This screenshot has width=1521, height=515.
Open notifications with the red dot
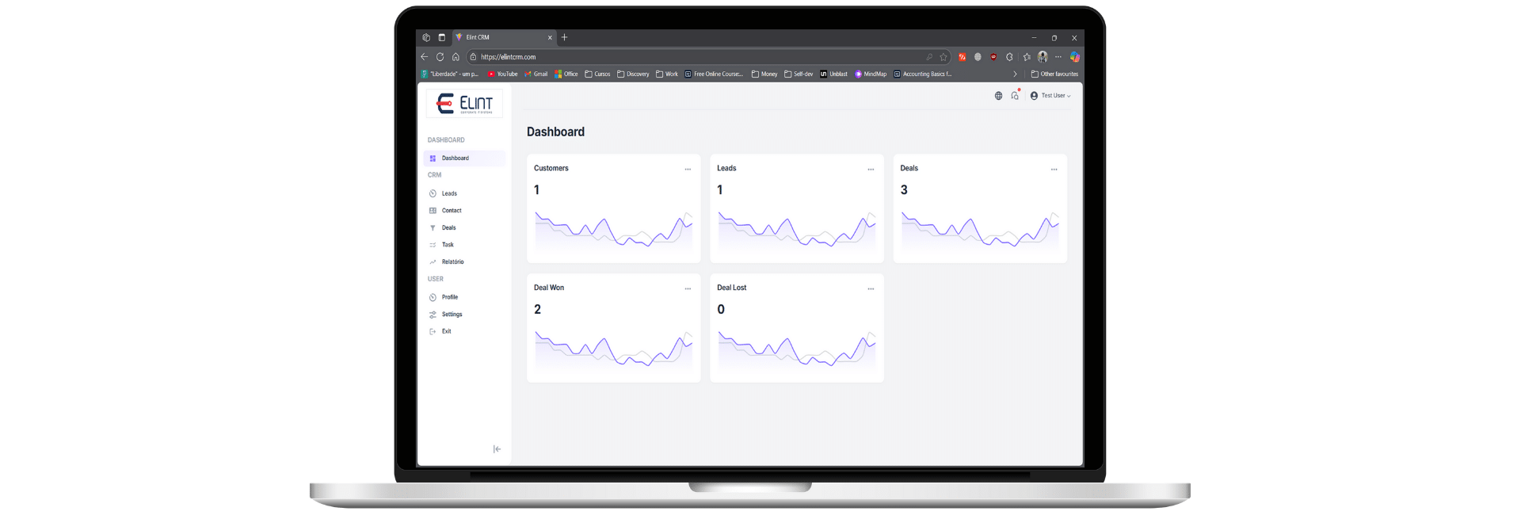(1015, 96)
